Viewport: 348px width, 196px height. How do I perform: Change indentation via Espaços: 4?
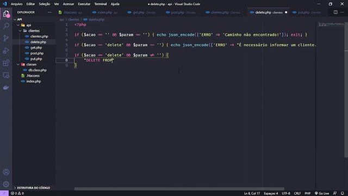(271, 193)
